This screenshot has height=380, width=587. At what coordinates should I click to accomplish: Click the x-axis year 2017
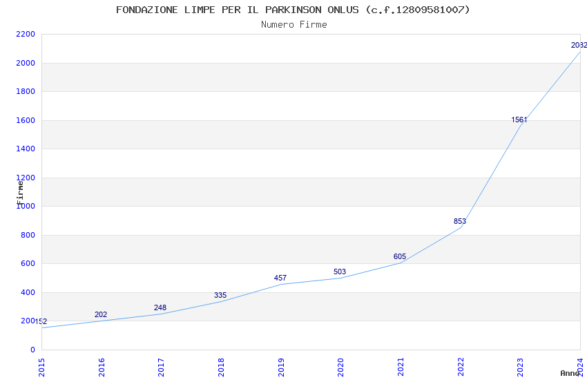162,368
